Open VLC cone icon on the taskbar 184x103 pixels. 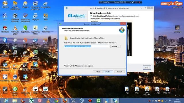(x=48, y=100)
